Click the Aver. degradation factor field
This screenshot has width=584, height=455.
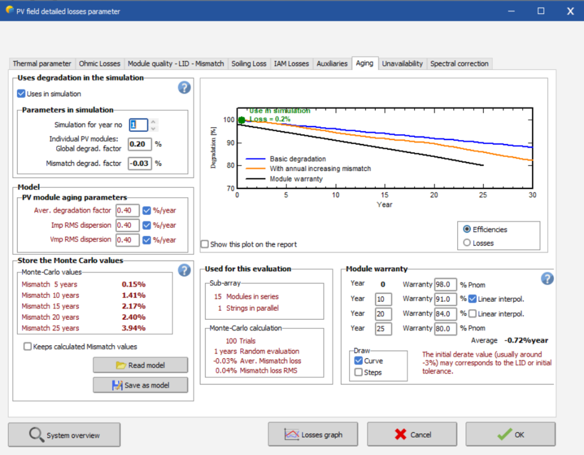pyautogui.click(x=127, y=211)
